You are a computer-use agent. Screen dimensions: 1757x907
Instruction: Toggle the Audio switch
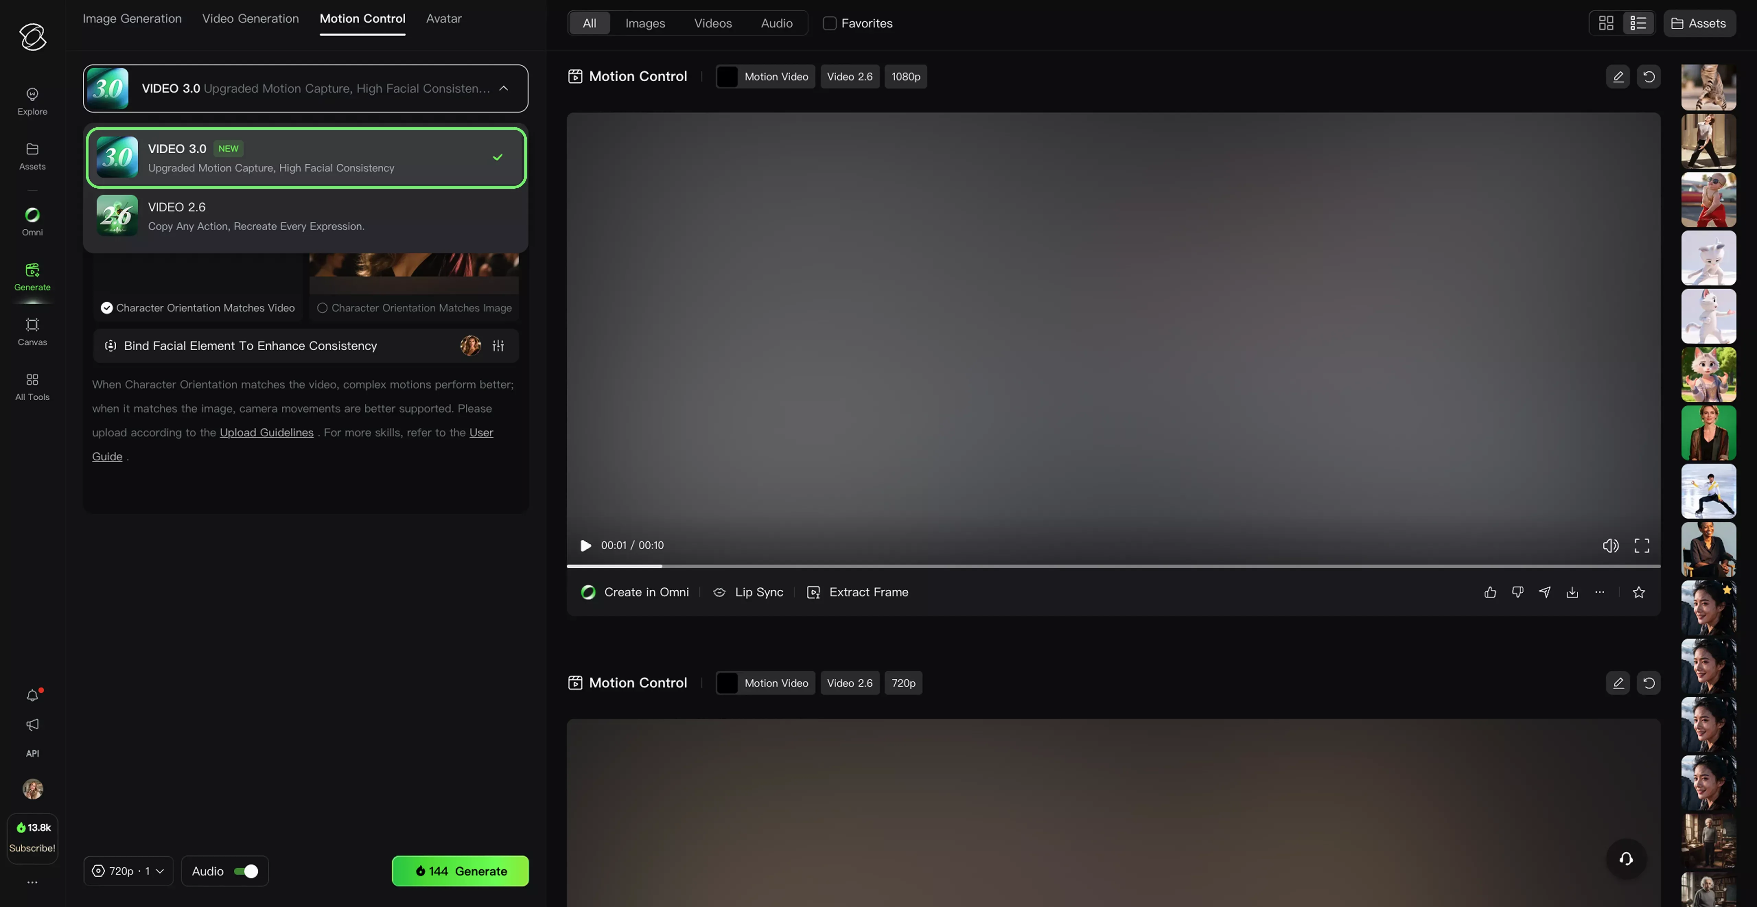click(x=246, y=871)
